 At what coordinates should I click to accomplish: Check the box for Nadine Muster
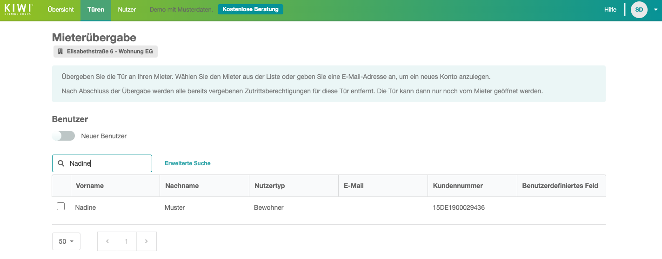pos(60,207)
